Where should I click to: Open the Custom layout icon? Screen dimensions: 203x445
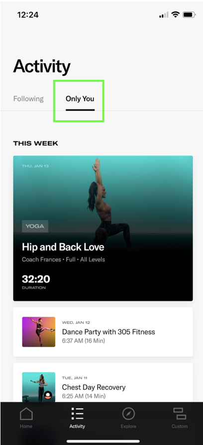[180, 414]
